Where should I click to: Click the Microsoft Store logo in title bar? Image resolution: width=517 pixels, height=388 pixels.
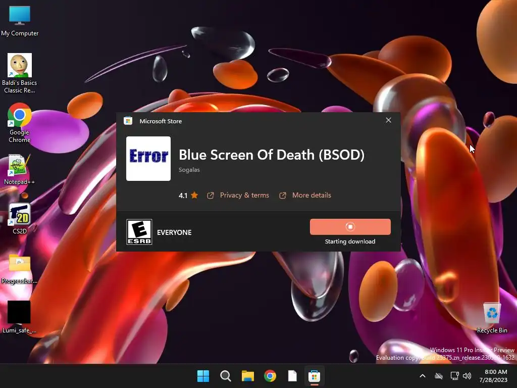click(x=128, y=121)
